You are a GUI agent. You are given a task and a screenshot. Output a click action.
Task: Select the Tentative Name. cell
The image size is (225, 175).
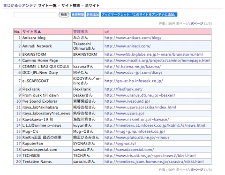[47, 161]
